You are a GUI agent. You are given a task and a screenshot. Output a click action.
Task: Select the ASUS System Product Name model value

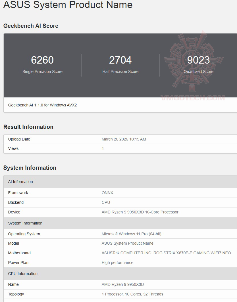pos(128,243)
